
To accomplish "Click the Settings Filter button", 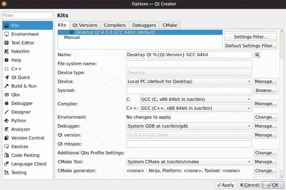I will pos(251,37).
